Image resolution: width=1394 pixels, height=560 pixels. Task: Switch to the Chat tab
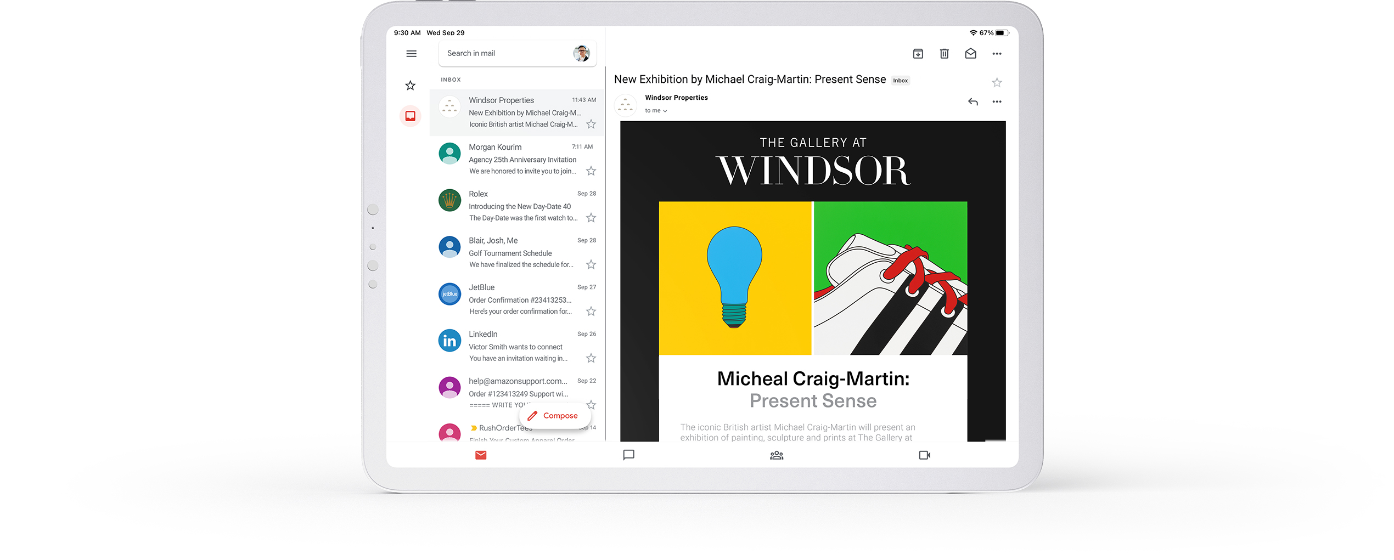click(x=628, y=455)
